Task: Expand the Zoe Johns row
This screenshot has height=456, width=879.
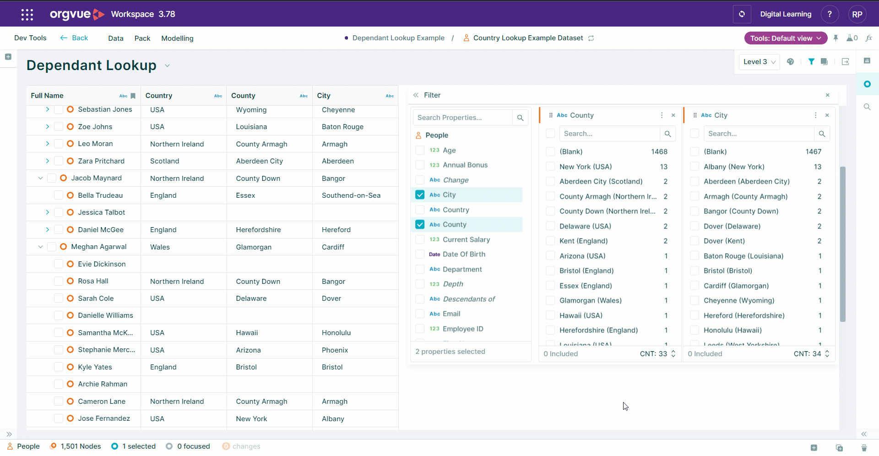Action: (x=47, y=127)
